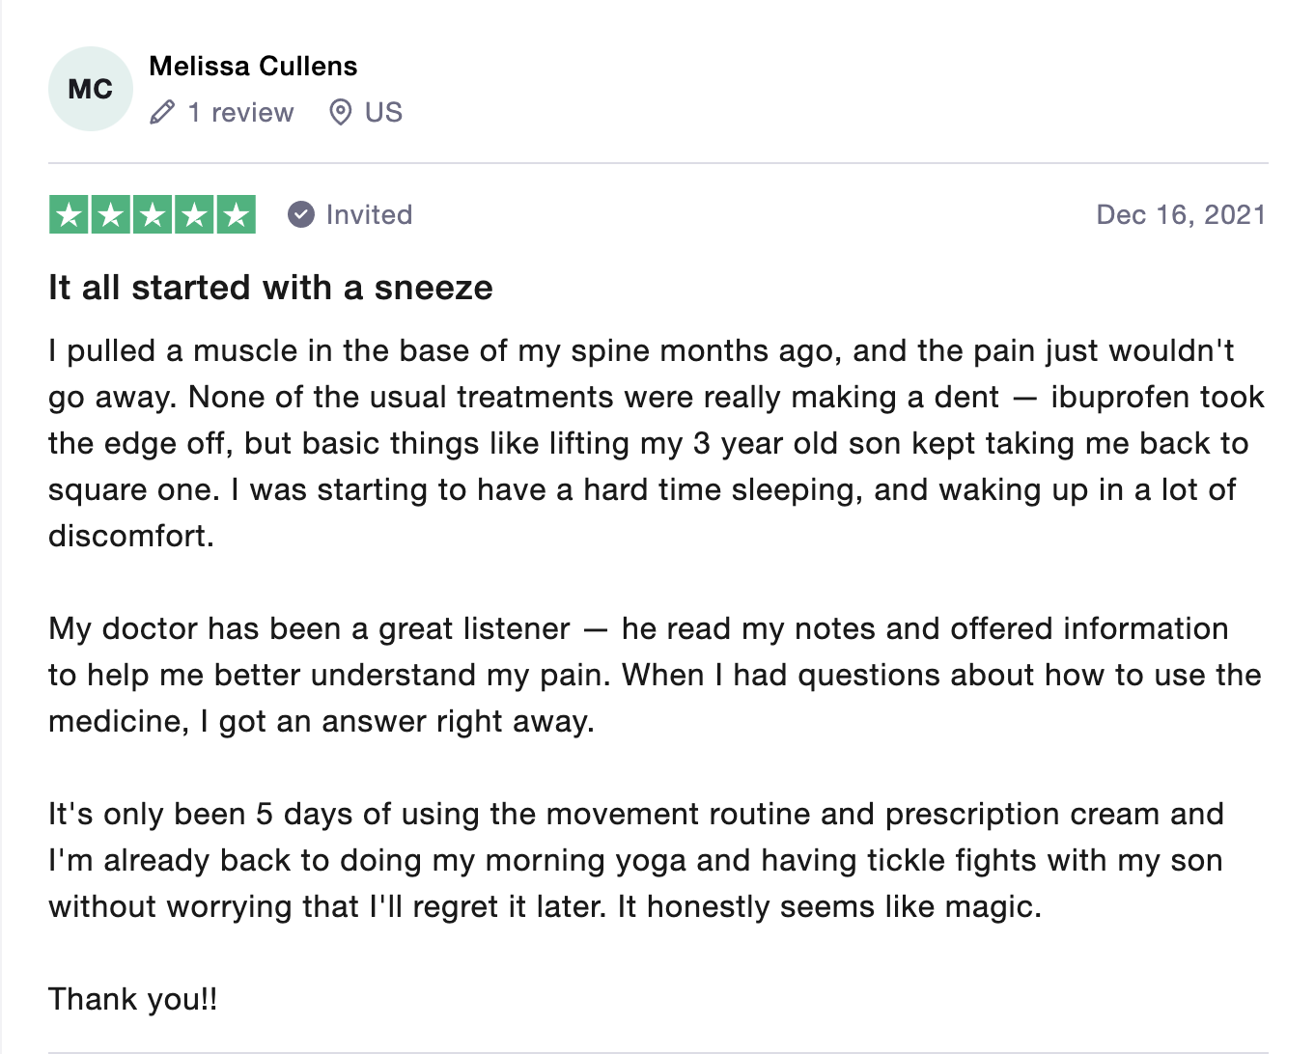Click the paragraph about doctor being great listener
Viewport: 1315px width, 1054px height.
coord(655,675)
